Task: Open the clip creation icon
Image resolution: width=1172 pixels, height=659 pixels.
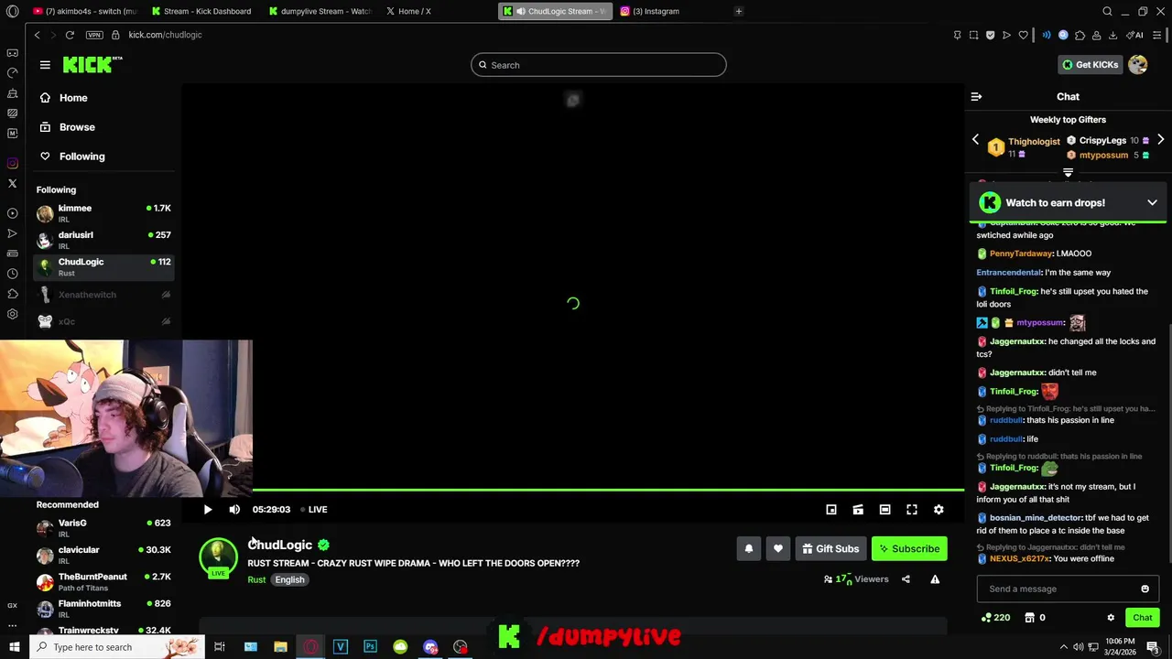Action: pyautogui.click(x=858, y=510)
